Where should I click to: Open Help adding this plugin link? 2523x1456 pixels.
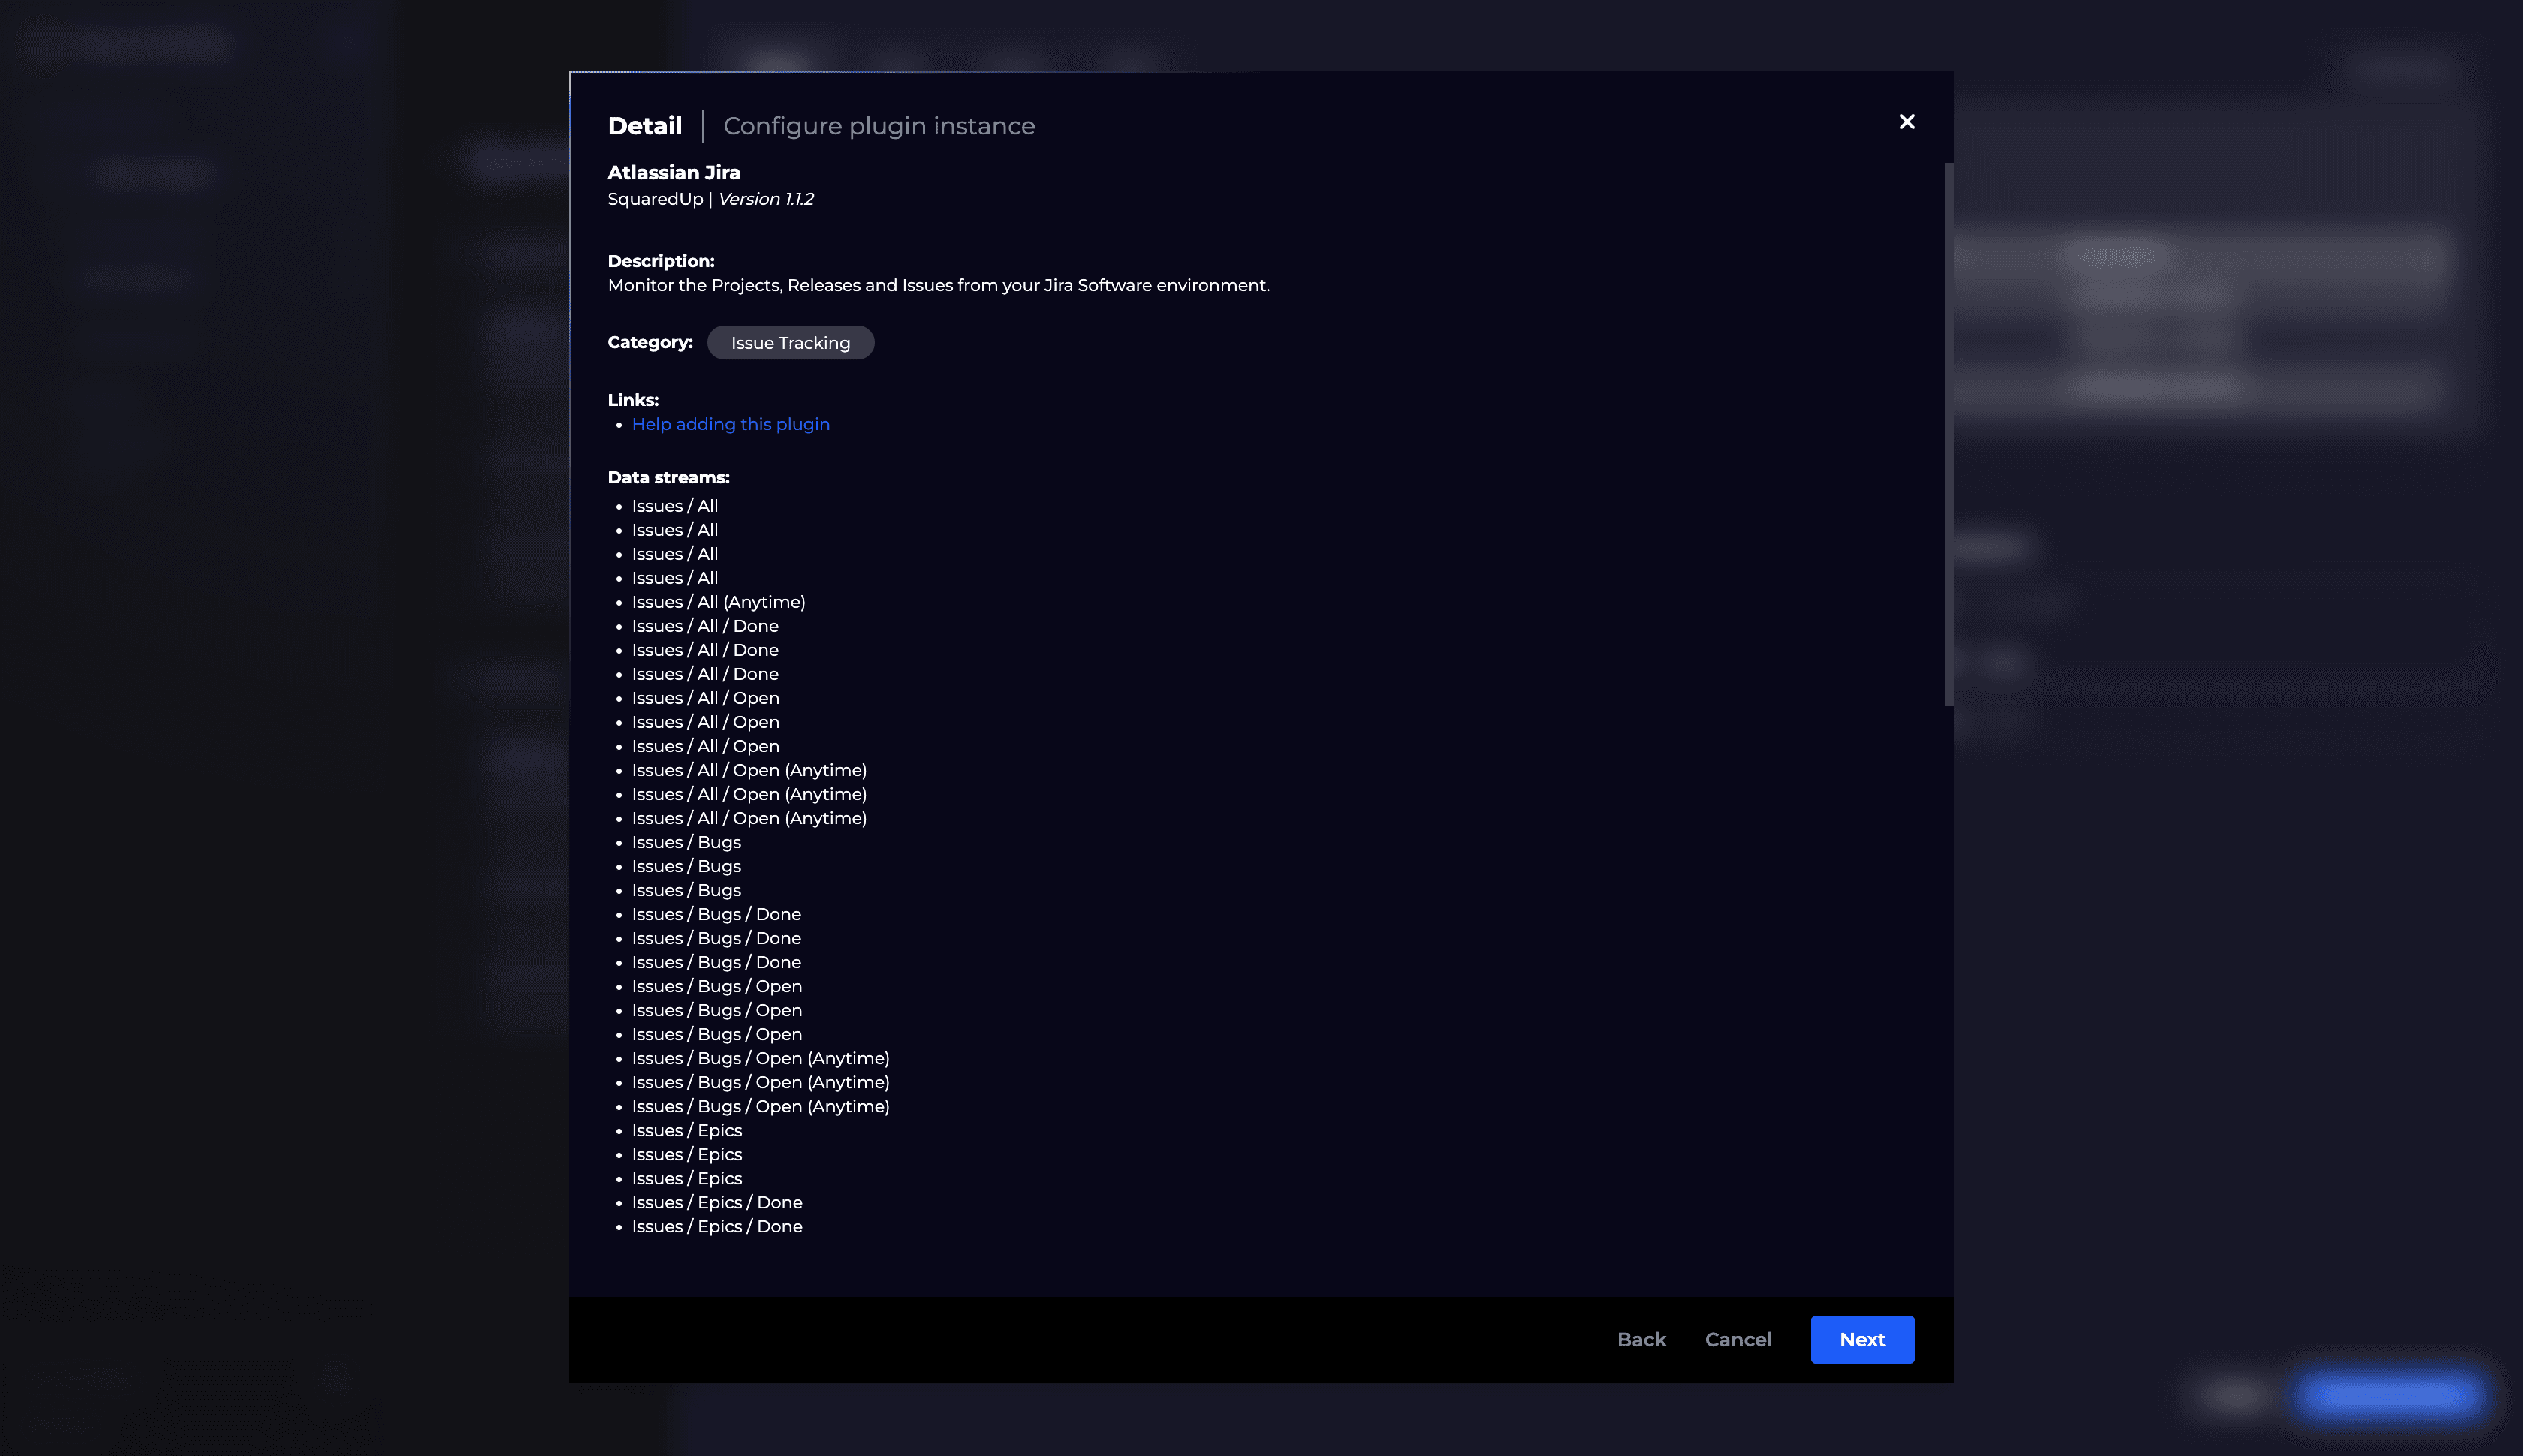click(x=731, y=424)
